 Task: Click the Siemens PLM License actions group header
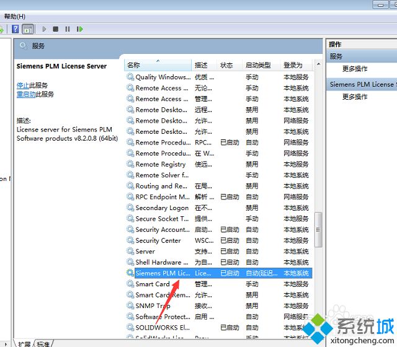362,84
